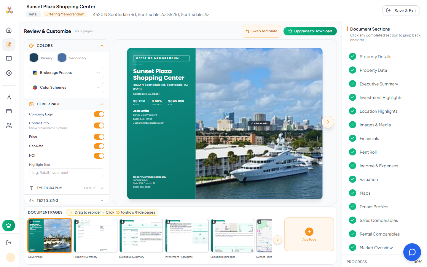The height and width of the screenshot is (267, 427).
Task: Click the logout icon in the sidebar
Action: pyautogui.click(x=9, y=242)
